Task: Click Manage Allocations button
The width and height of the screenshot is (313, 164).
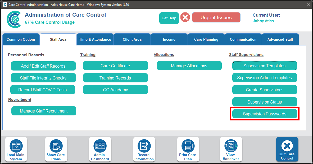Action: click(x=189, y=66)
